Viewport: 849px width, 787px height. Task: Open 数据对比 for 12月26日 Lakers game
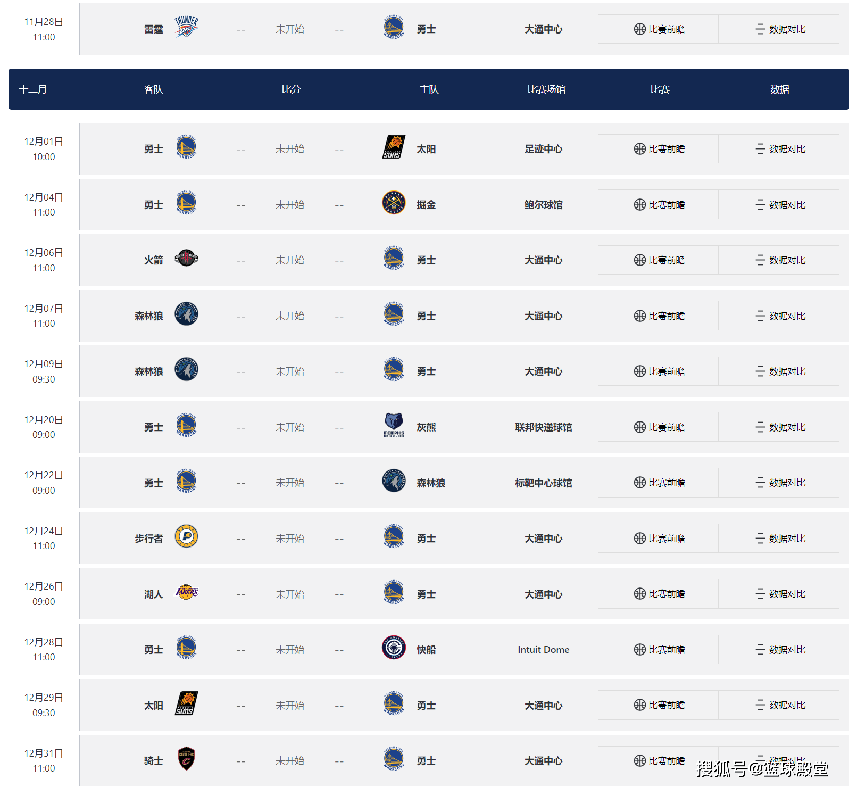tap(779, 594)
